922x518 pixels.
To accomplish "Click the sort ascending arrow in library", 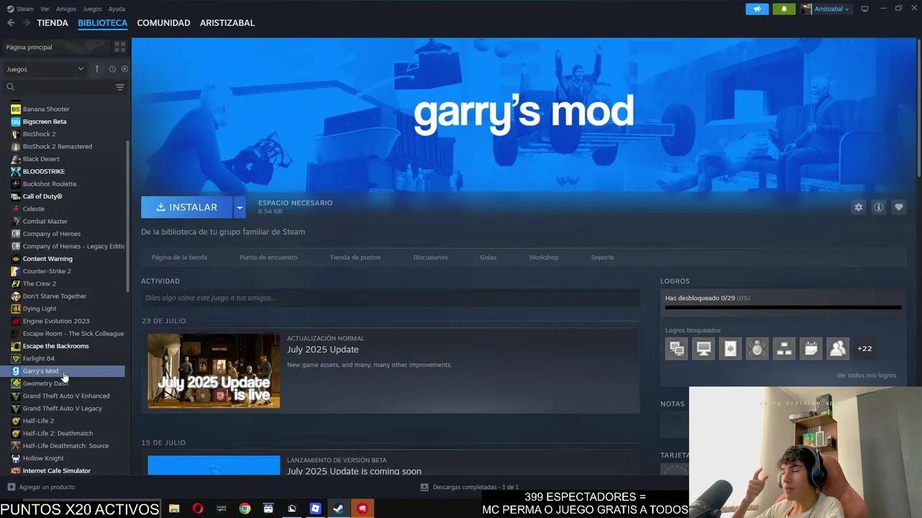I will [x=97, y=69].
